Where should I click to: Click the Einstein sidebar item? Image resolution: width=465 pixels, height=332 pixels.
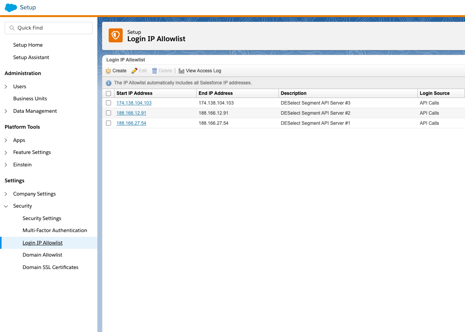point(22,165)
